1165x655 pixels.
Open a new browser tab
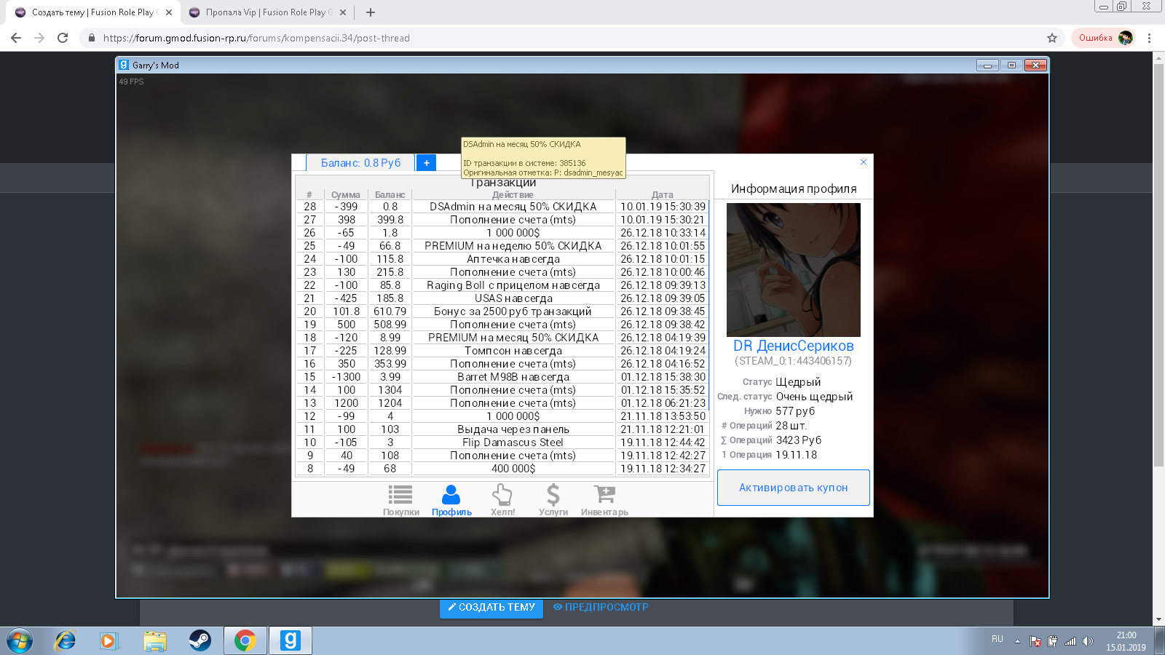(371, 12)
